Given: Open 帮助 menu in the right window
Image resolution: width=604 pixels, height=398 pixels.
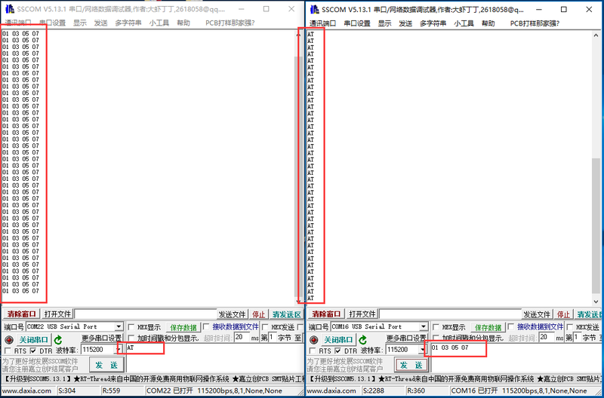Looking at the screenshot, I should click(488, 23).
